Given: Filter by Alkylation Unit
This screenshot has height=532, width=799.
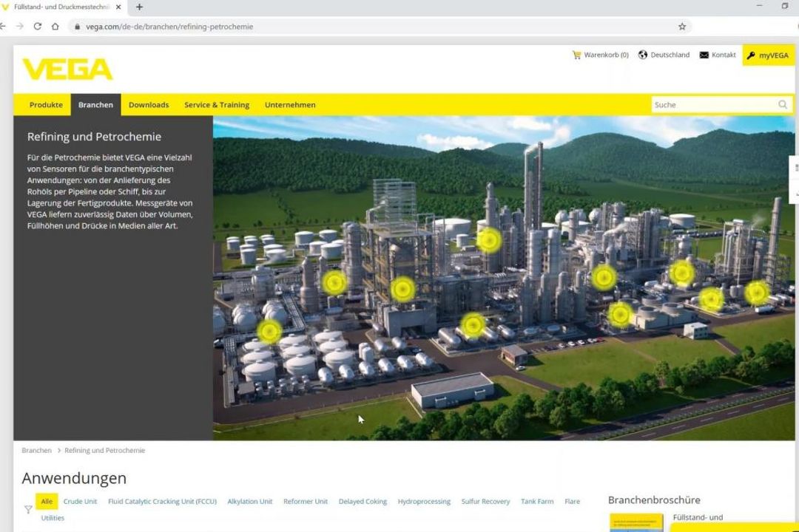Looking at the screenshot, I should (250, 502).
